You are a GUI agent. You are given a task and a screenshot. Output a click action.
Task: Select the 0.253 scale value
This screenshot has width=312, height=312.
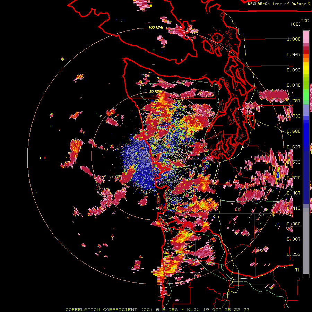coord(294,254)
